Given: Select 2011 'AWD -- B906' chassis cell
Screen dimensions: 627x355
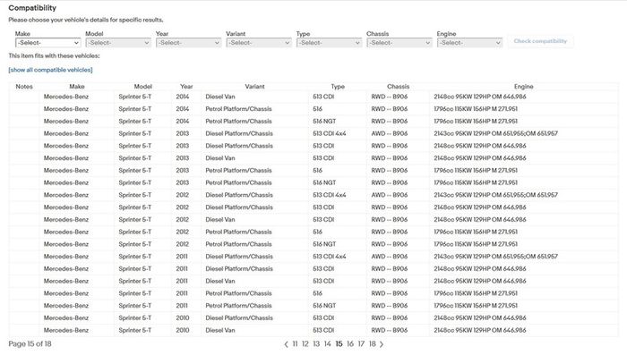Looking at the screenshot, I should click(x=390, y=257).
